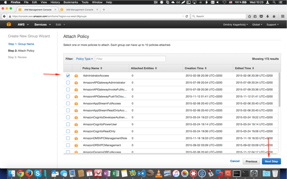Open the Trash in the Dock
287x179 pixels.
[275, 173]
